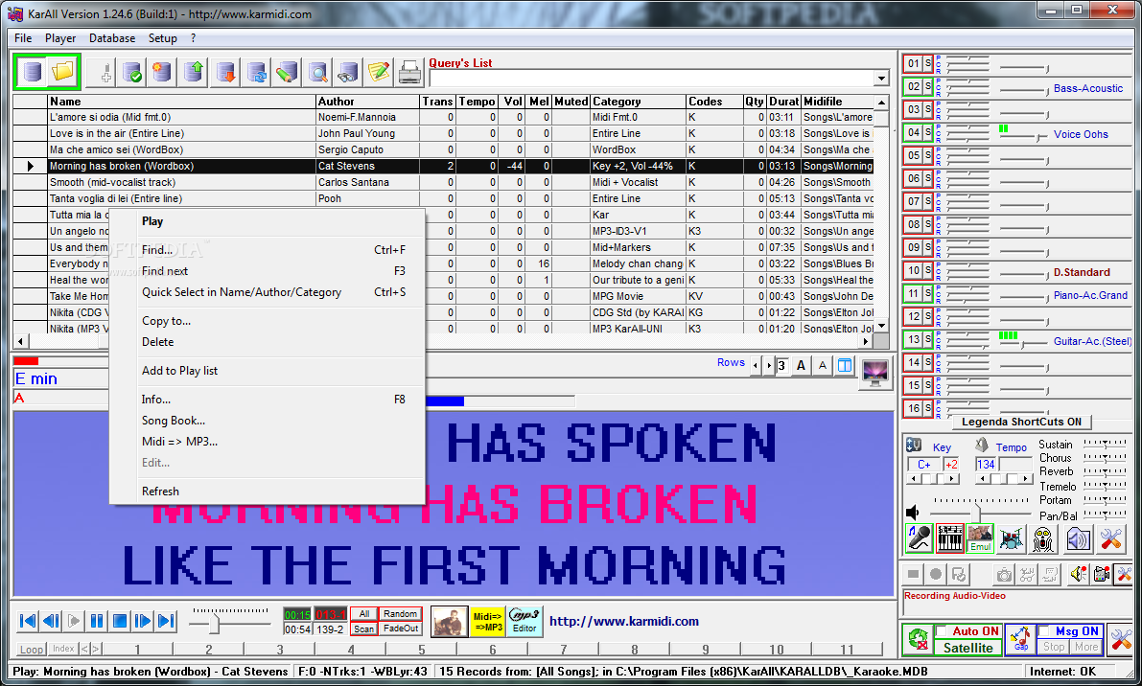Image resolution: width=1142 pixels, height=686 pixels.
Task: Open the karmidi.com website link
Action: pyautogui.click(x=624, y=621)
